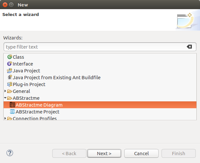Select the Java Project from Existing Ant Buildfile entry
The height and width of the screenshot is (163, 200).
(x=56, y=78)
